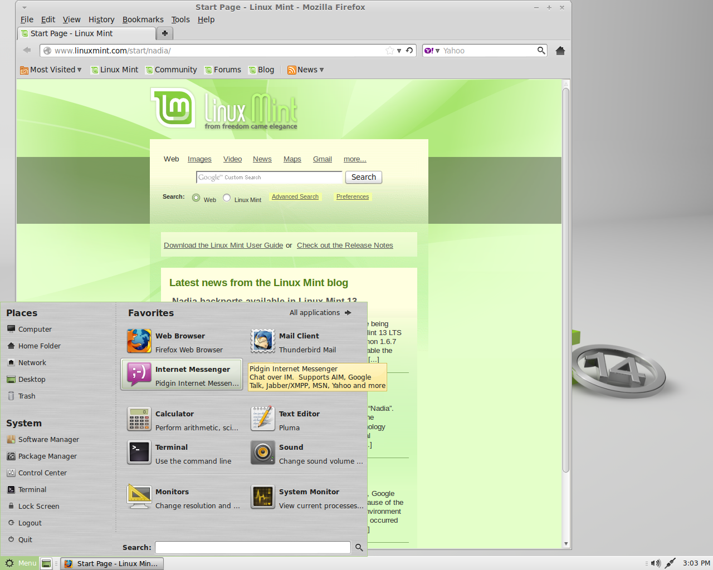Screen dimensions: 713x570
Task: Open Home Folder in Places
Action: click(x=34, y=346)
